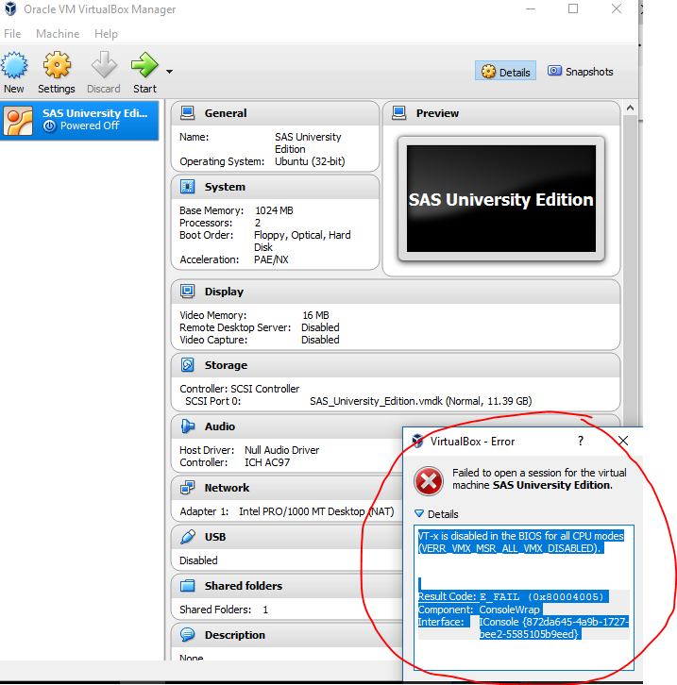Open Settings via the gear icon

click(57, 65)
